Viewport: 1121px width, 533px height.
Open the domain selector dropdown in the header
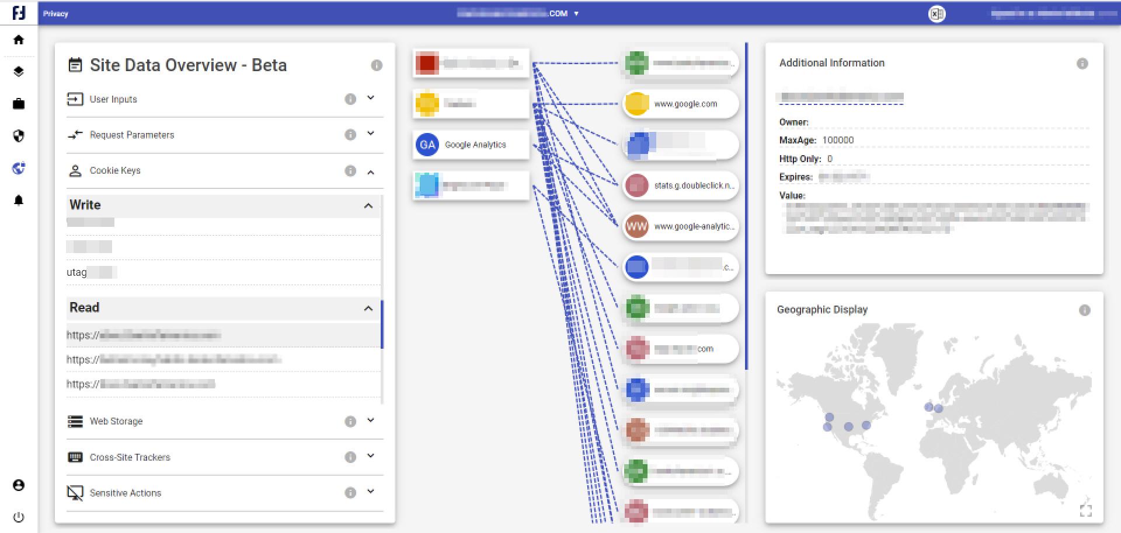click(x=577, y=13)
